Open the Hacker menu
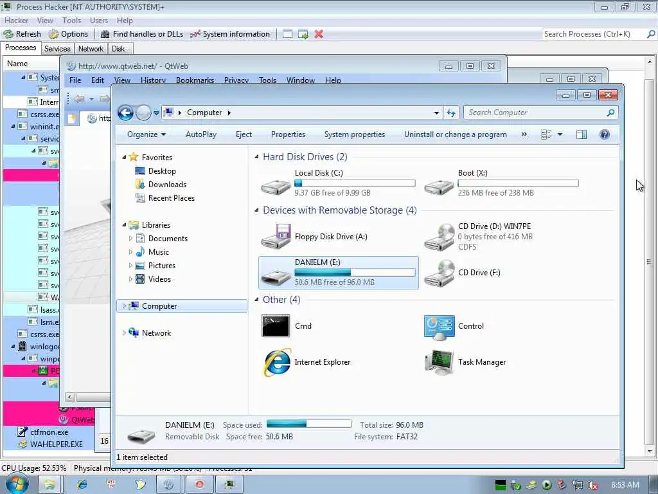The image size is (658, 494). point(16,20)
